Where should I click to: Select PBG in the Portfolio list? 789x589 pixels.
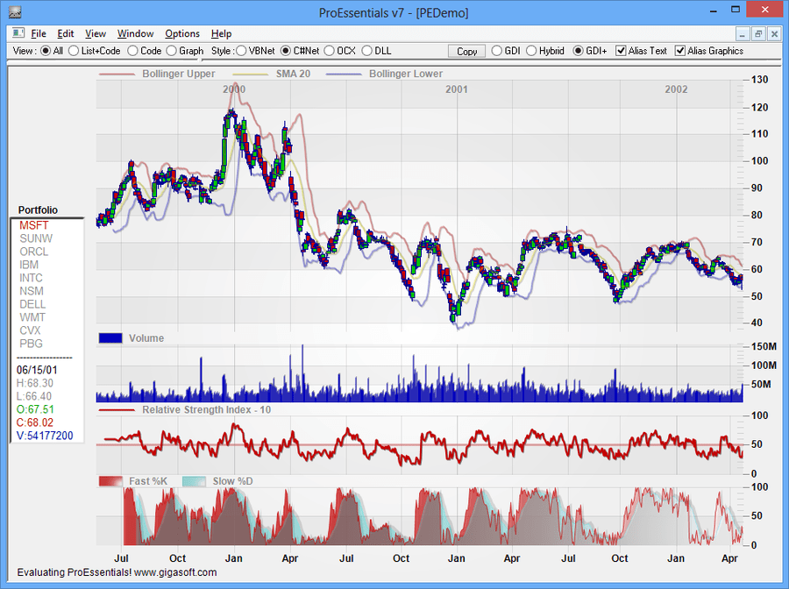[31, 344]
